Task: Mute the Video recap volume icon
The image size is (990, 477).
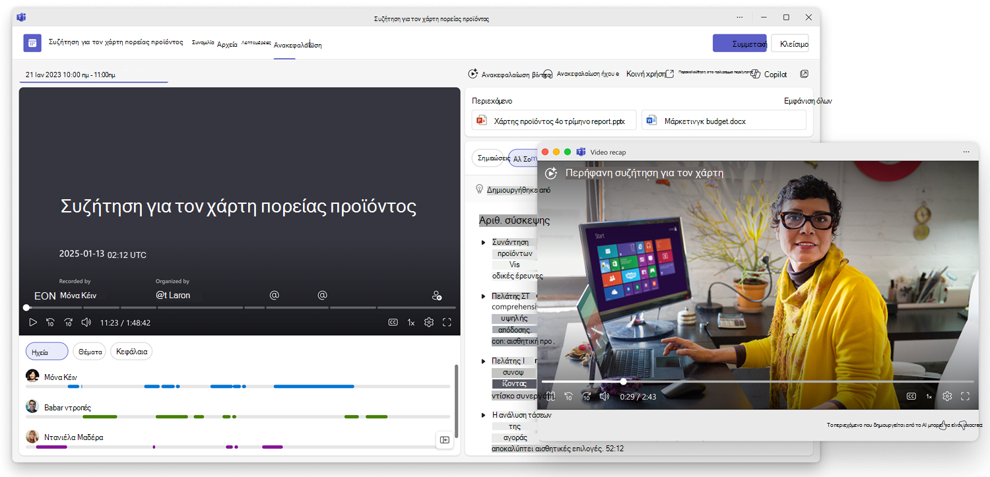Action: point(604,397)
